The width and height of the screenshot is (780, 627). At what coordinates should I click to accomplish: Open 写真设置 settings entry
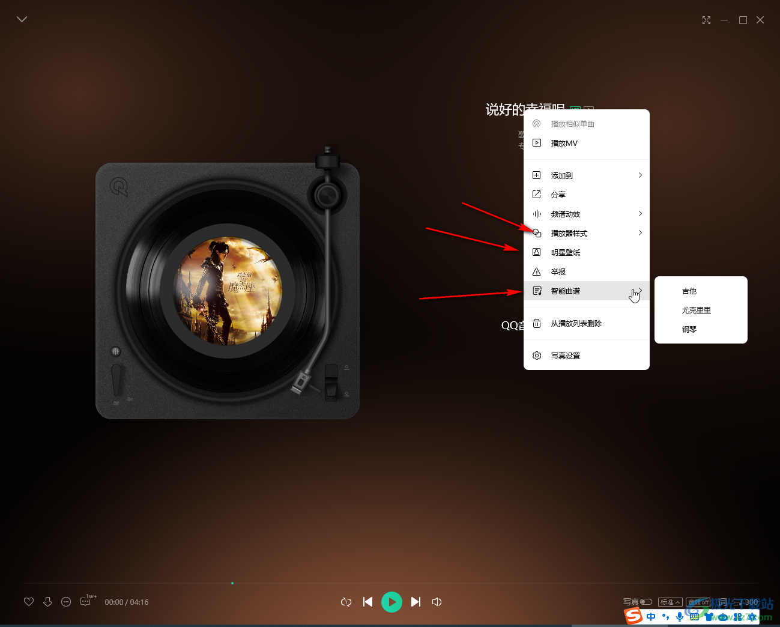(587, 356)
